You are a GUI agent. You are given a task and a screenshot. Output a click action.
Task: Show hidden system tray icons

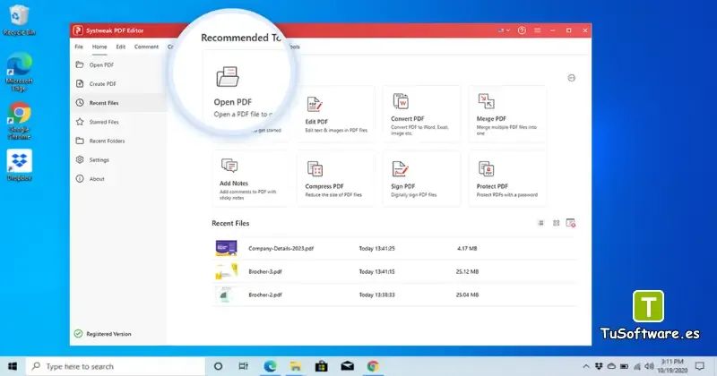pos(586,366)
